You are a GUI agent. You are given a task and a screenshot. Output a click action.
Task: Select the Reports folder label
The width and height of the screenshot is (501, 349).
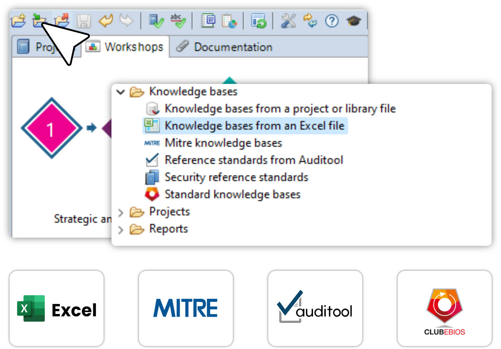168,229
